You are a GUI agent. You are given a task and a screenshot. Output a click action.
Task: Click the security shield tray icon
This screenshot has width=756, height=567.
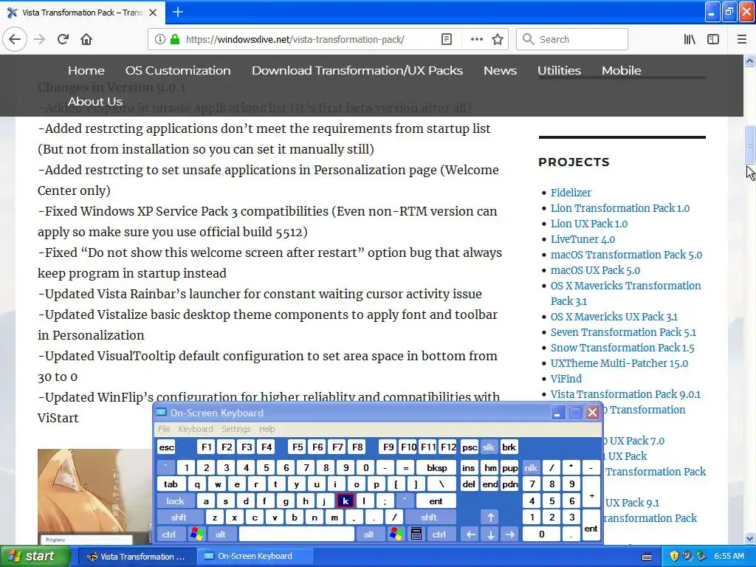tap(674, 557)
